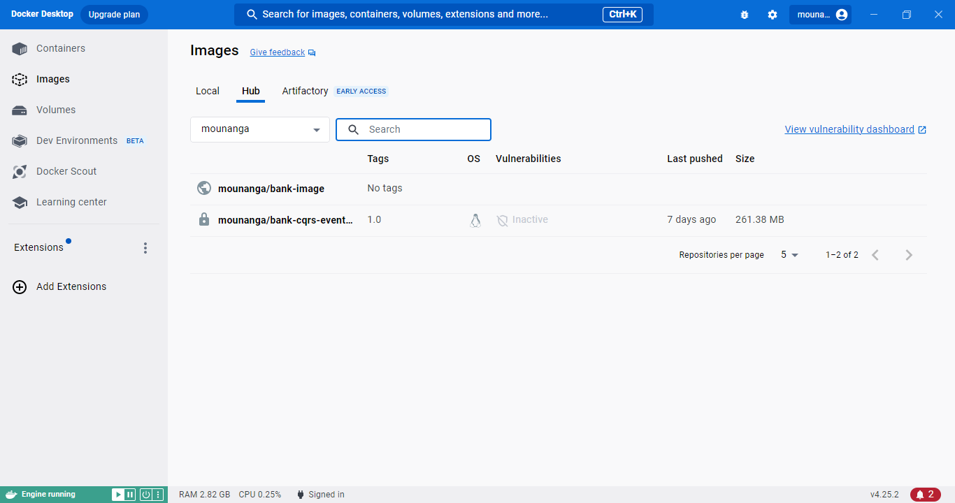Open the mounanga/bank-image repository
Viewport: 955px width, 503px height.
(271, 189)
